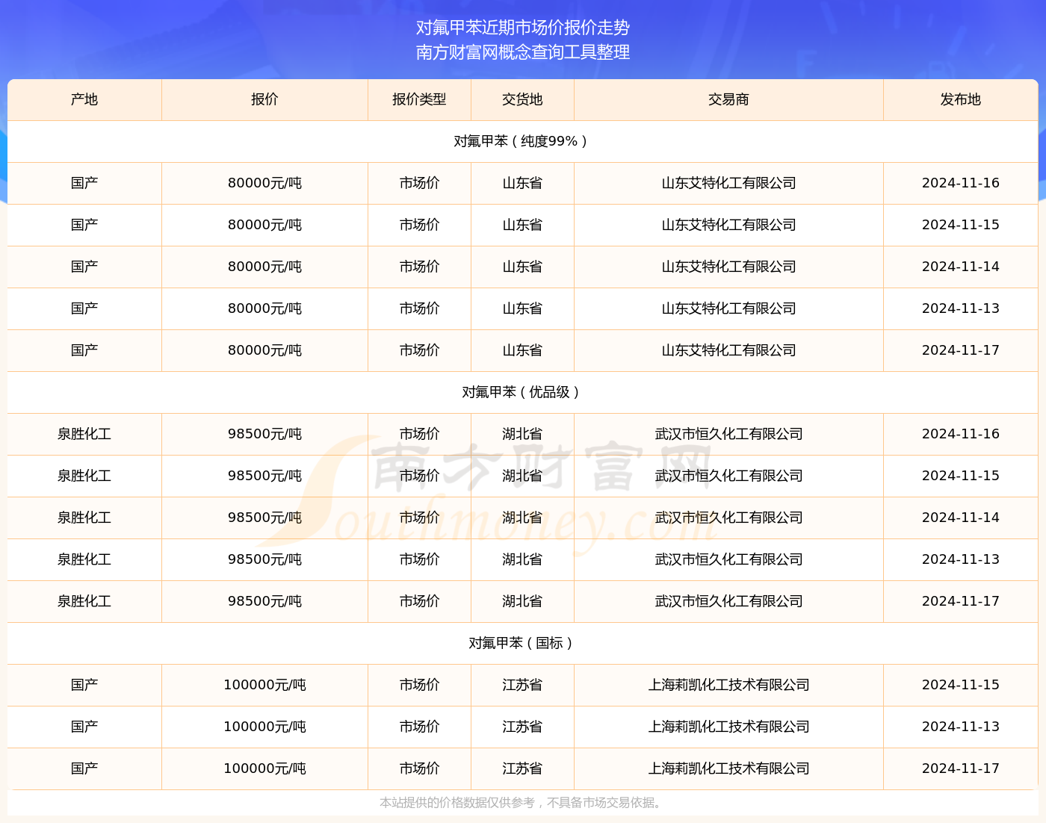The width and height of the screenshot is (1046, 823).
Task: Click 江苏省 in the 2024-11-17 row
Action: coord(522,768)
